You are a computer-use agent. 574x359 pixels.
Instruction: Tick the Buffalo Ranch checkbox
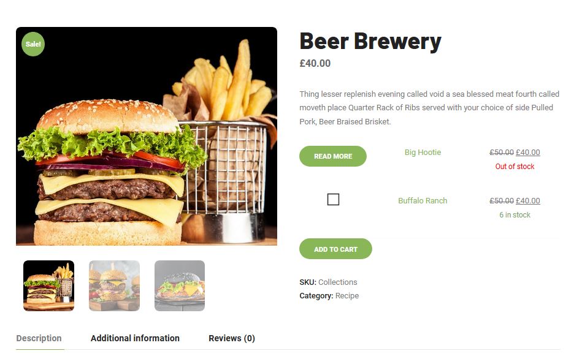pos(333,200)
